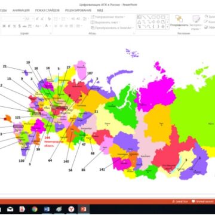Click the shape outline (Контур) button
The image size is (215, 215).
point(210,22)
